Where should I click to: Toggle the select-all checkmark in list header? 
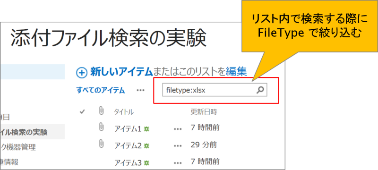82,112
